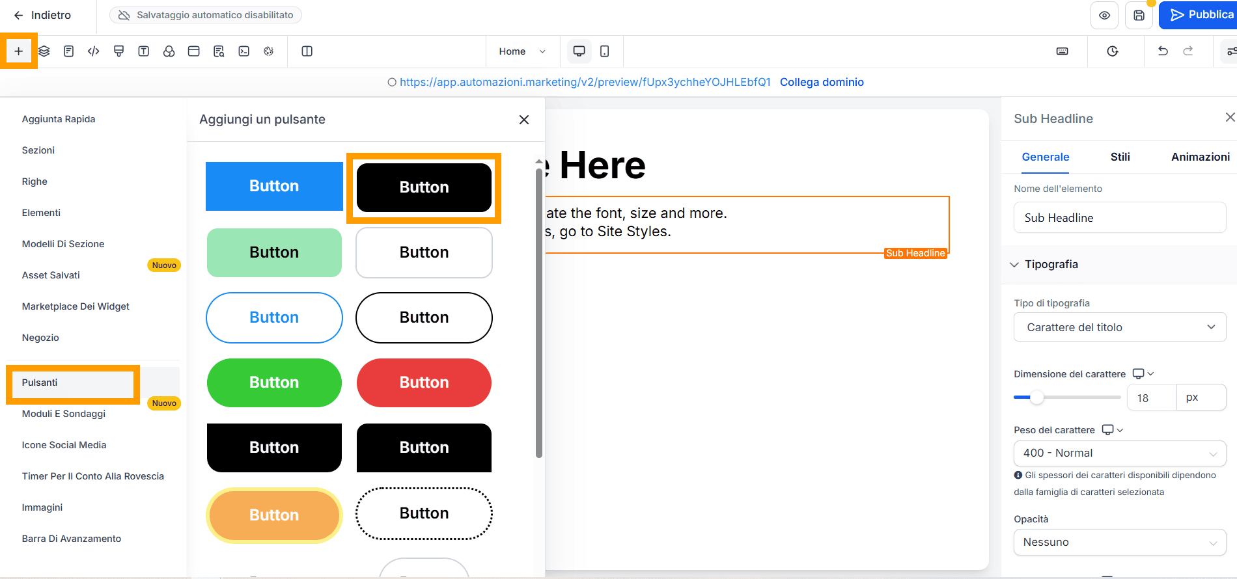Image resolution: width=1237 pixels, height=579 pixels.
Task: Add the dotted outline Button style
Action: pyautogui.click(x=424, y=513)
